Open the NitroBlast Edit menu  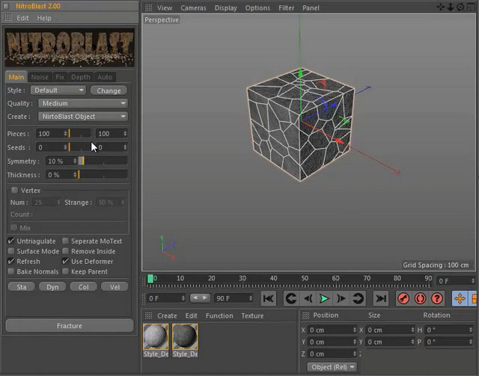pyautogui.click(x=22, y=18)
